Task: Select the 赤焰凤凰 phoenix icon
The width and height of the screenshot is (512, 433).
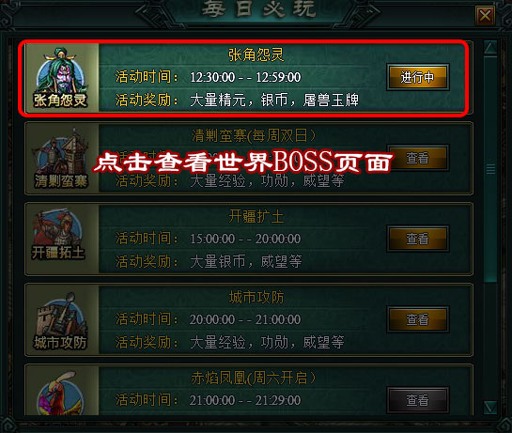Action: coord(61,392)
